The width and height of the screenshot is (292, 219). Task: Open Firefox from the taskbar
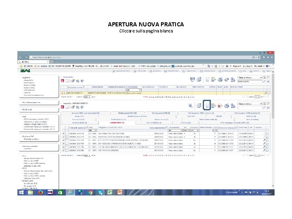(x=41, y=192)
